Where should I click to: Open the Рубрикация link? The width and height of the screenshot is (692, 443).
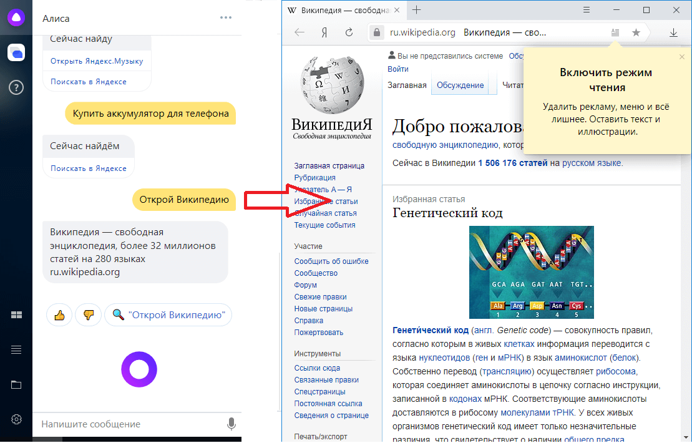pos(314,178)
